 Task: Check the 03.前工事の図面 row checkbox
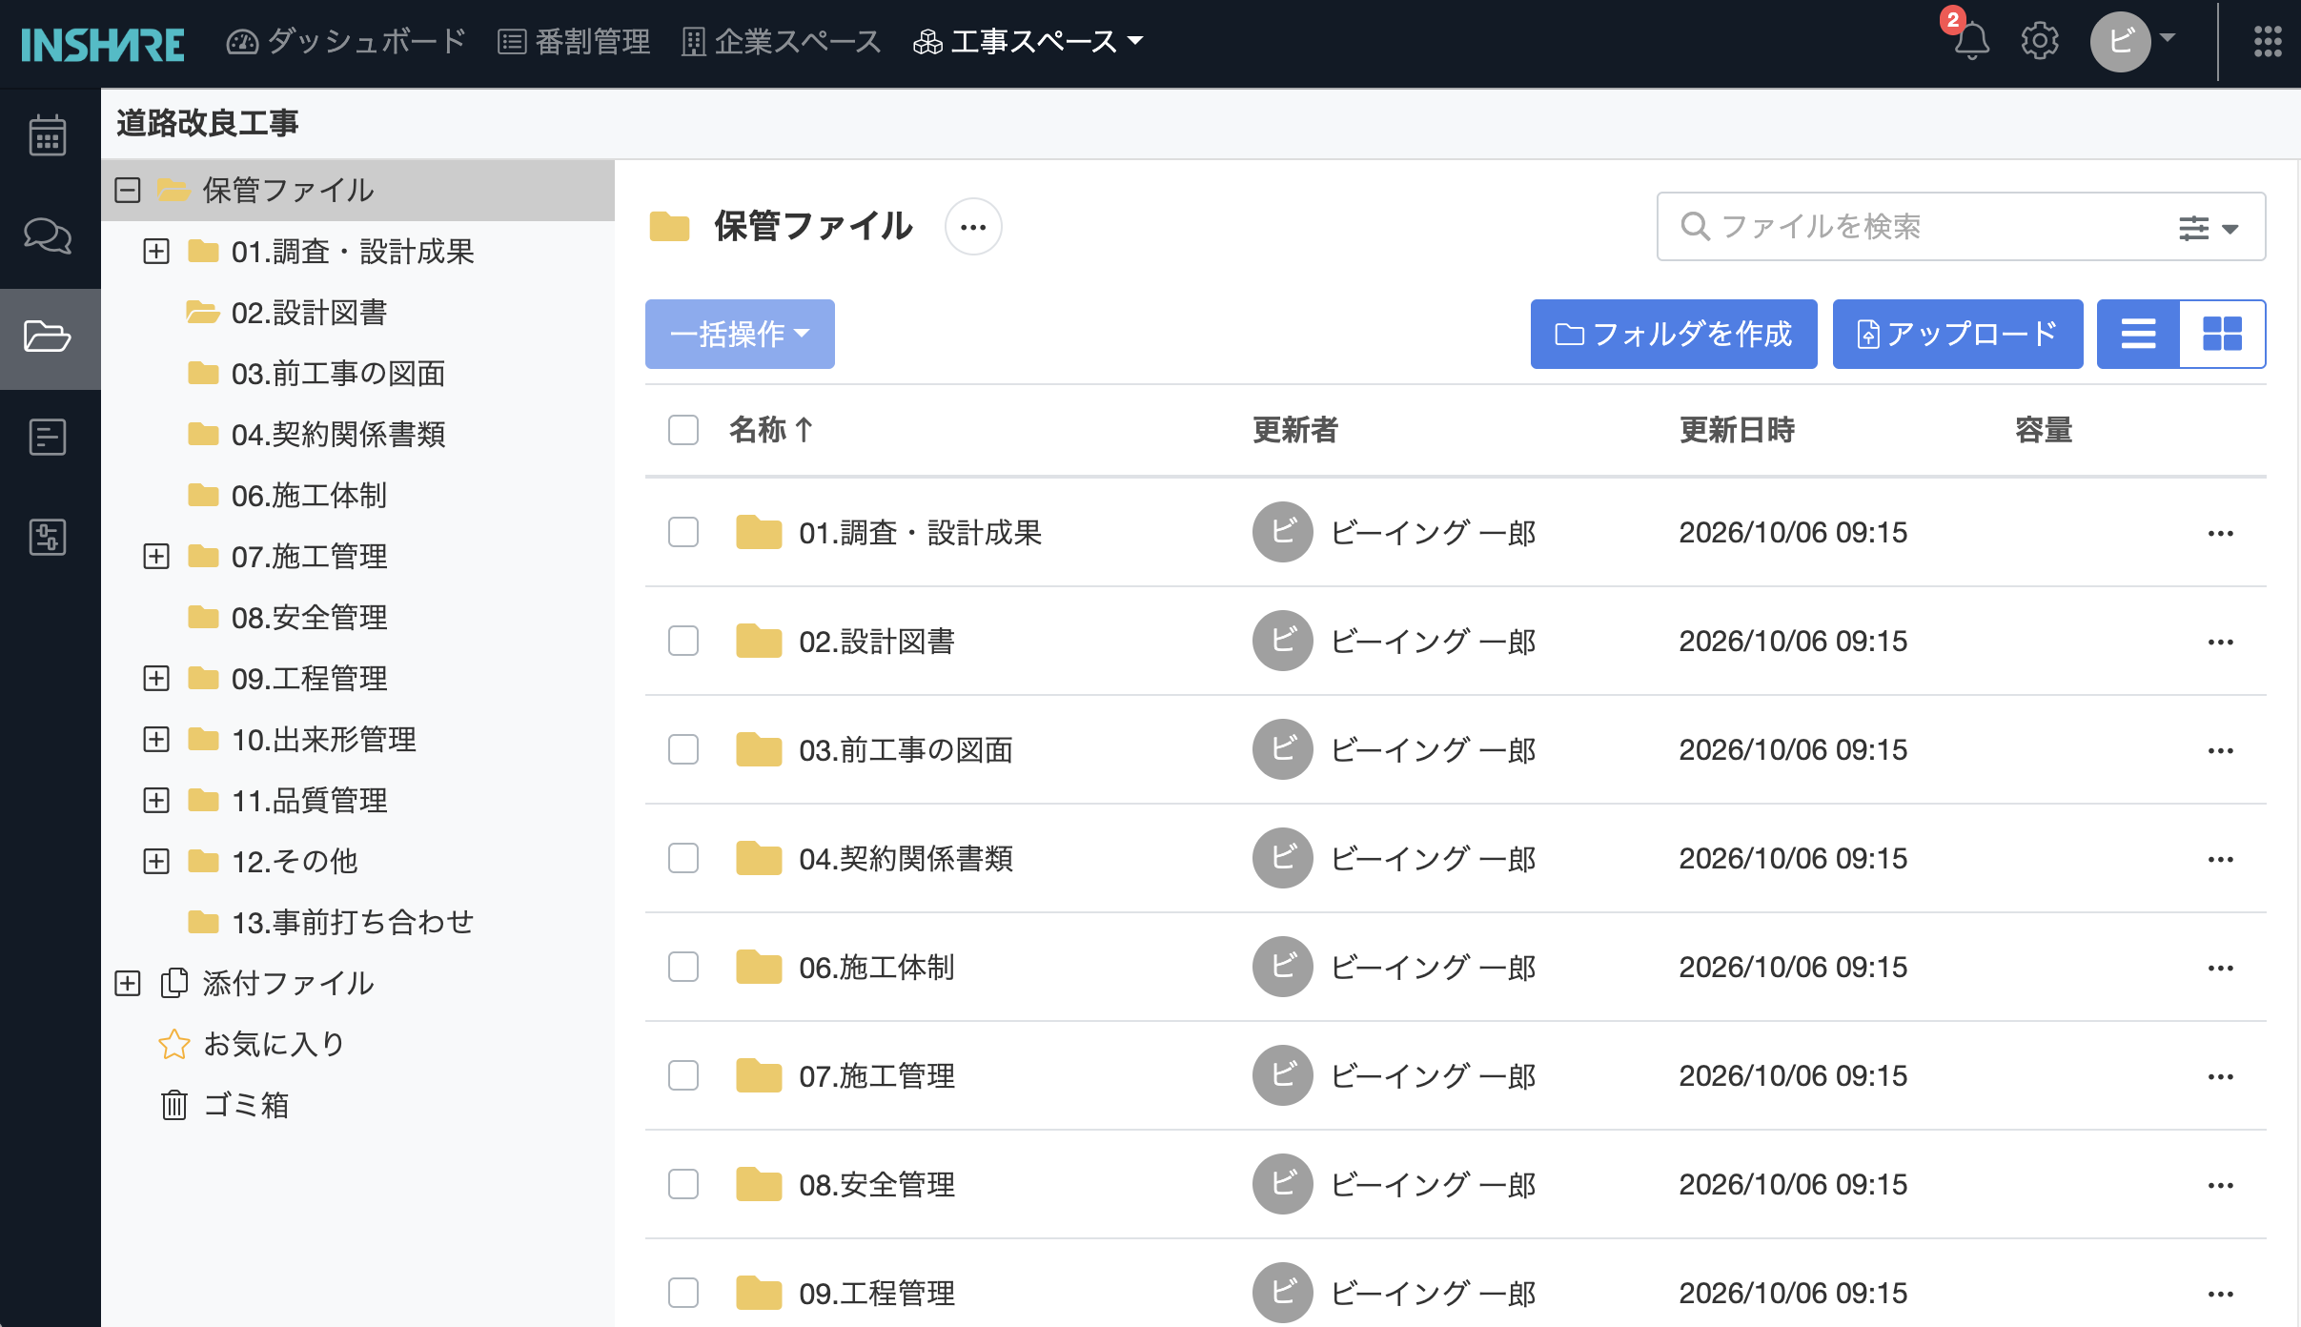(683, 749)
